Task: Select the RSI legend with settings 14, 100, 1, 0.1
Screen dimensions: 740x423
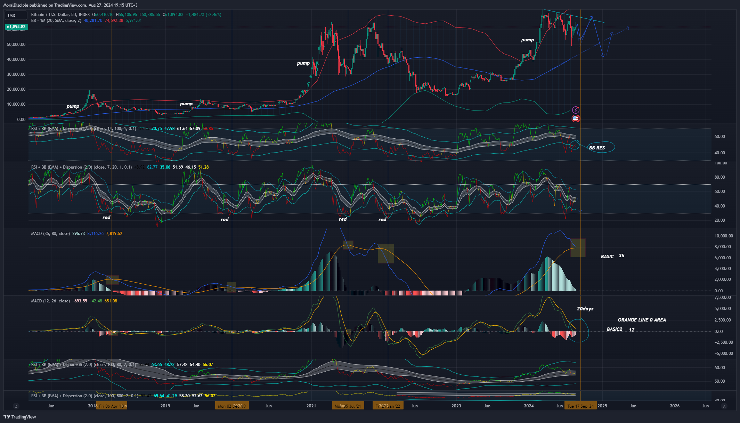Action: (x=84, y=129)
